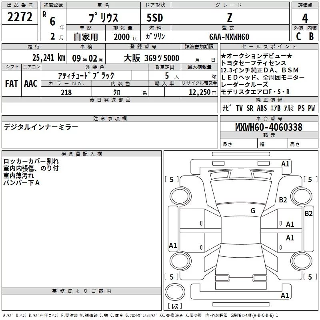320x320 pixels.
Task: Click the ナビ equipment label
Action: pos(226,108)
